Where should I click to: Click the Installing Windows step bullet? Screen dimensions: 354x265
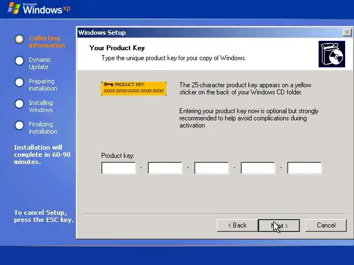[19, 104]
